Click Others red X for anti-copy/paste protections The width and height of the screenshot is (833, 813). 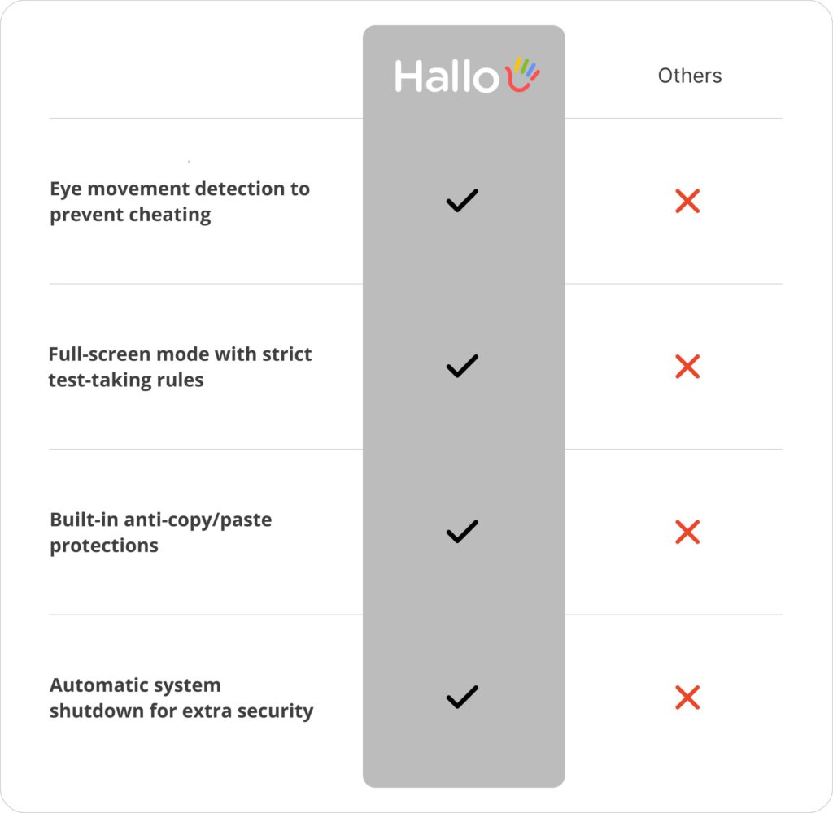687,532
